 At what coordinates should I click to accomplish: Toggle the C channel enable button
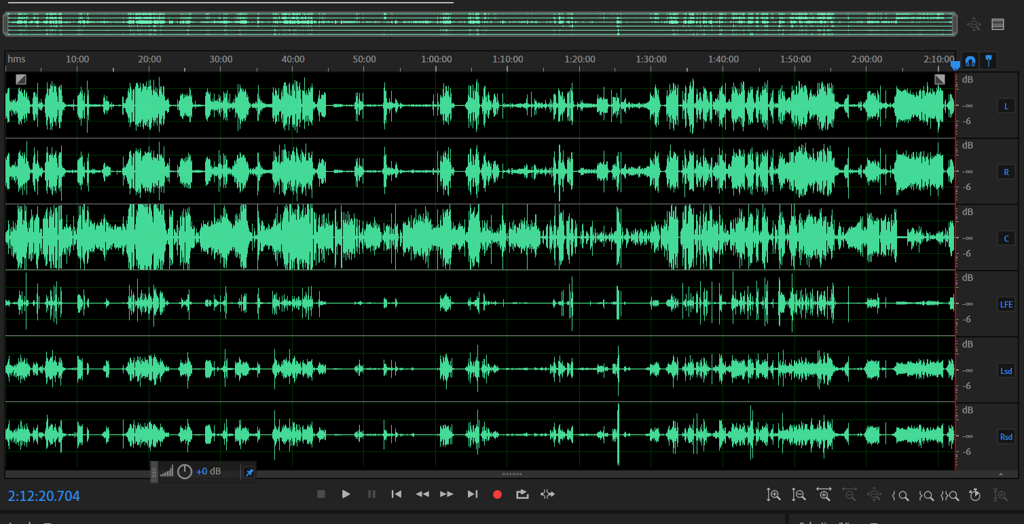[x=1006, y=238]
